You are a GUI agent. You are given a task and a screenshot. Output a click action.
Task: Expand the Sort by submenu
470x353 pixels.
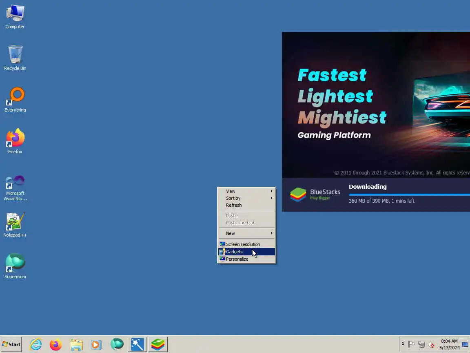246,198
